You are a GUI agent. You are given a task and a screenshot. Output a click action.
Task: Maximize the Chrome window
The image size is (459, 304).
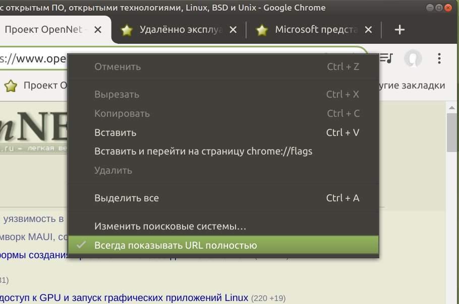(439, 8)
